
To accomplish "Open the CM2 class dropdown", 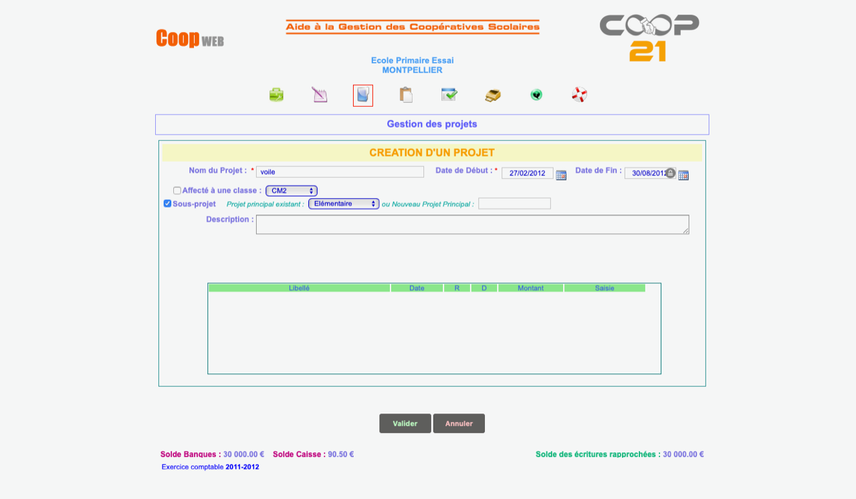I will pos(292,191).
